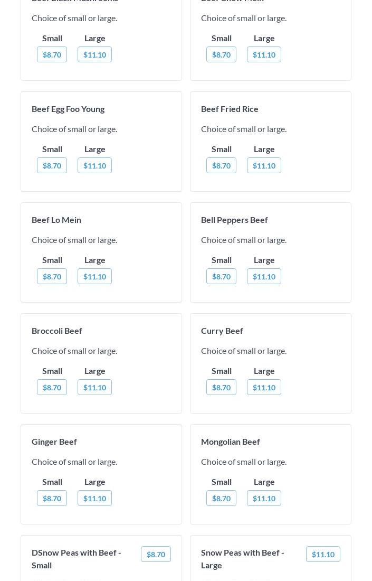Choose large Beef Egg Foo Young $11.10
Image resolution: width=372 pixels, height=581 pixels.
click(94, 165)
